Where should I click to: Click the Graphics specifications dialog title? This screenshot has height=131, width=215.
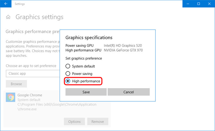point(89,38)
